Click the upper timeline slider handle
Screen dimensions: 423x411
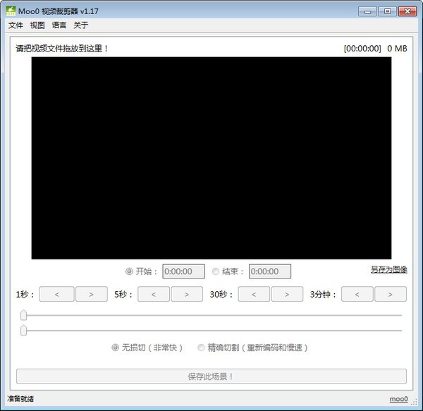pos(24,315)
